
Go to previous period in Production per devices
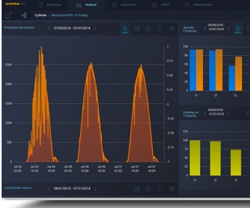(x=49, y=29)
